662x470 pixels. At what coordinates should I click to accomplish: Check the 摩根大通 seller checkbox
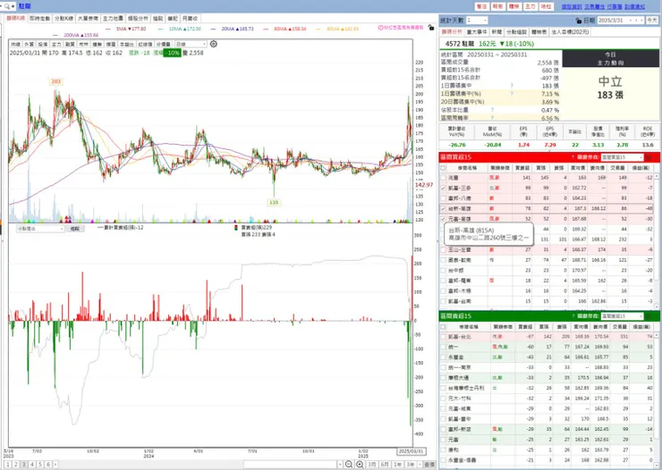pyautogui.click(x=443, y=378)
